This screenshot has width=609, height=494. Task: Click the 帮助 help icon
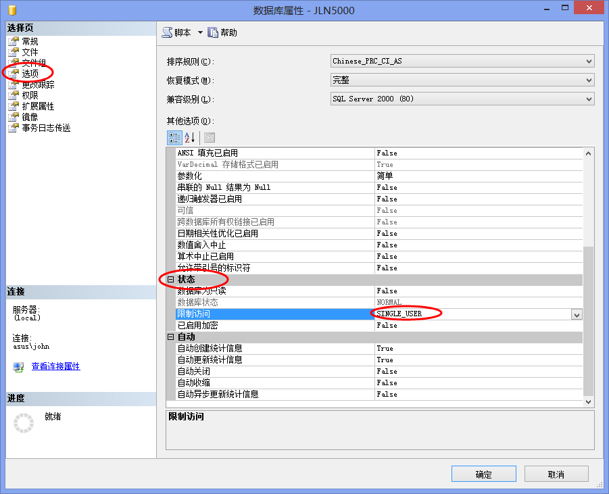pyautogui.click(x=213, y=32)
